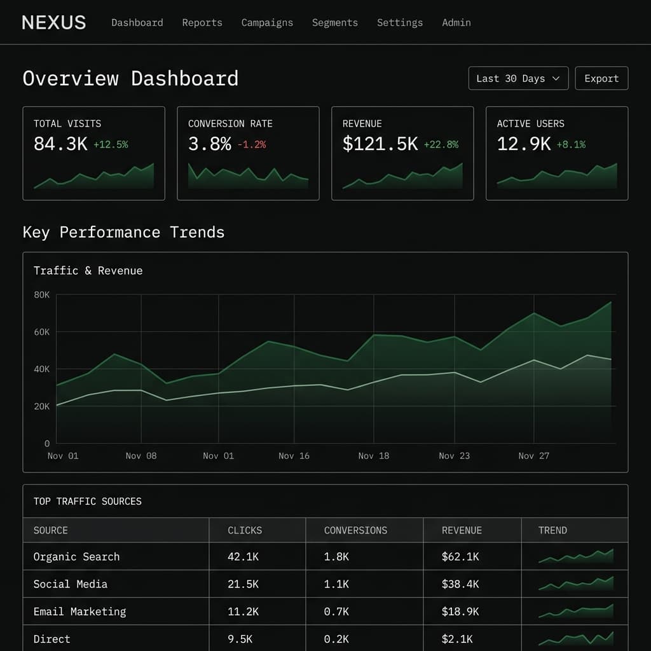Click the 60K y-axis label
The height and width of the screenshot is (651, 651).
coord(41,332)
